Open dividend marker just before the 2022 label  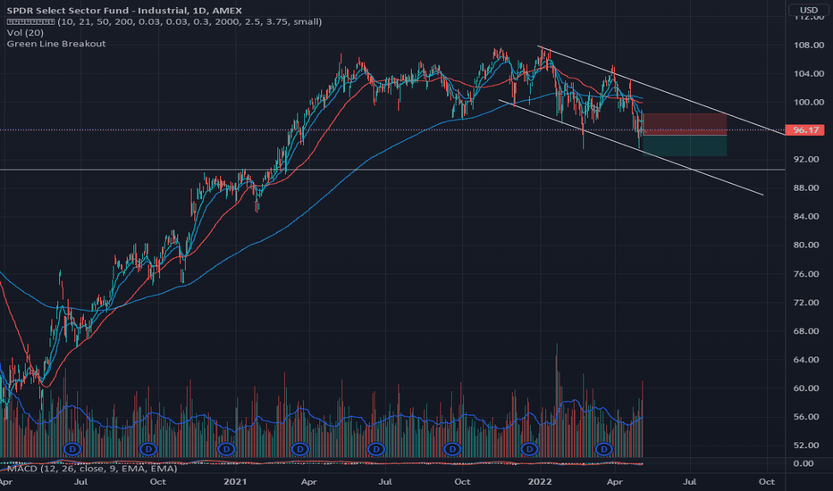(528, 449)
